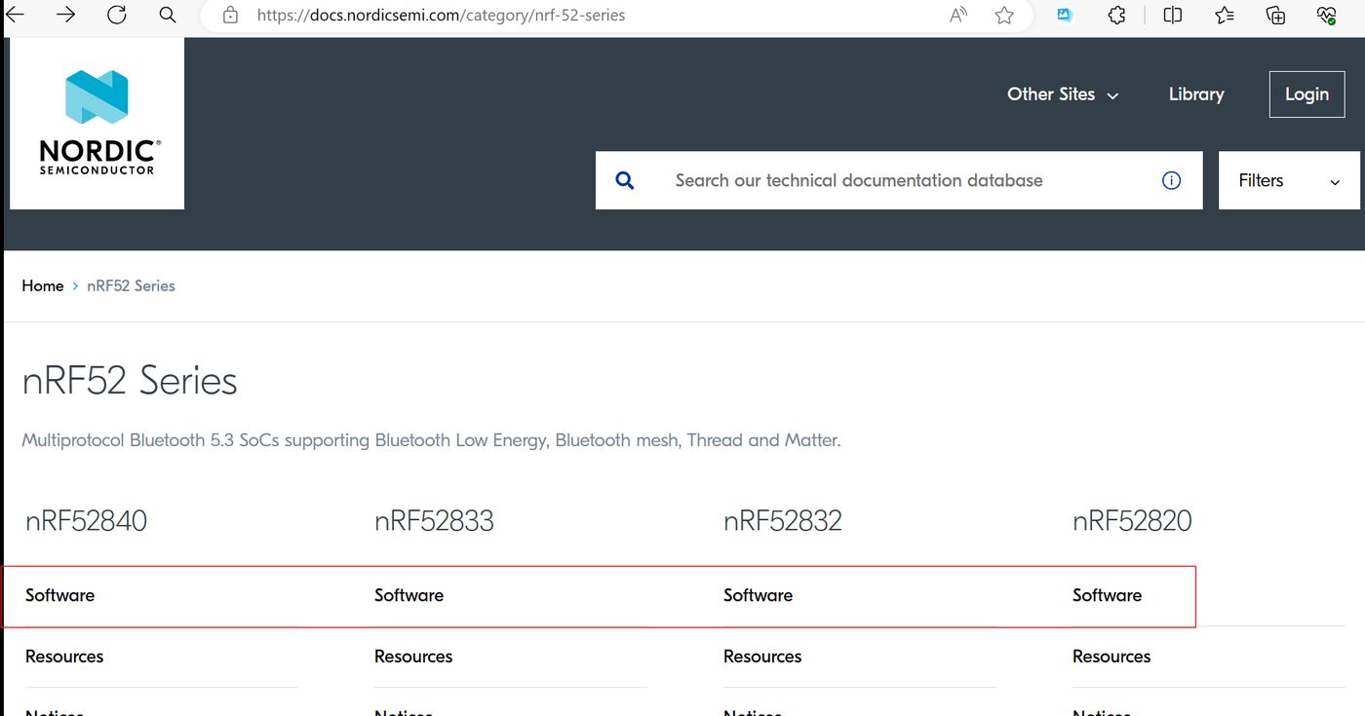Open the favorites list icon

[1225, 15]
